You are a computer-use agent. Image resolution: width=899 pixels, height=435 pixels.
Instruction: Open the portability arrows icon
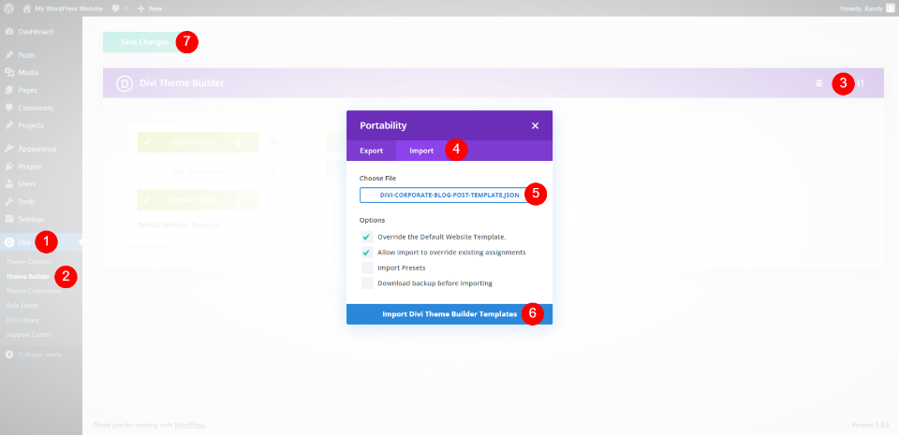click(860, 83)
